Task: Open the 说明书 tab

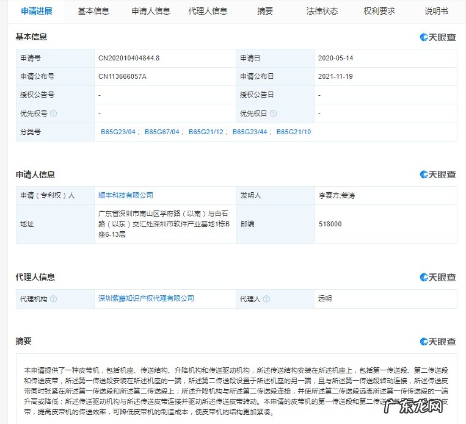Action: pos(436,11)
